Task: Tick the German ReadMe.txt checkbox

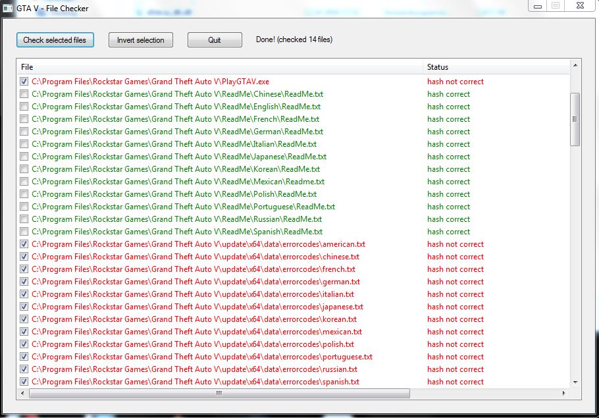Action: (x=24, y=132)
